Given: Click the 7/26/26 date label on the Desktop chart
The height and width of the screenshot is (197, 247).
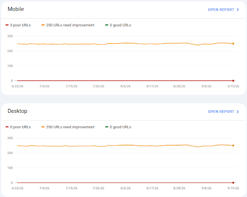Looking at the screenshot, I should click(x=98, y=188).
